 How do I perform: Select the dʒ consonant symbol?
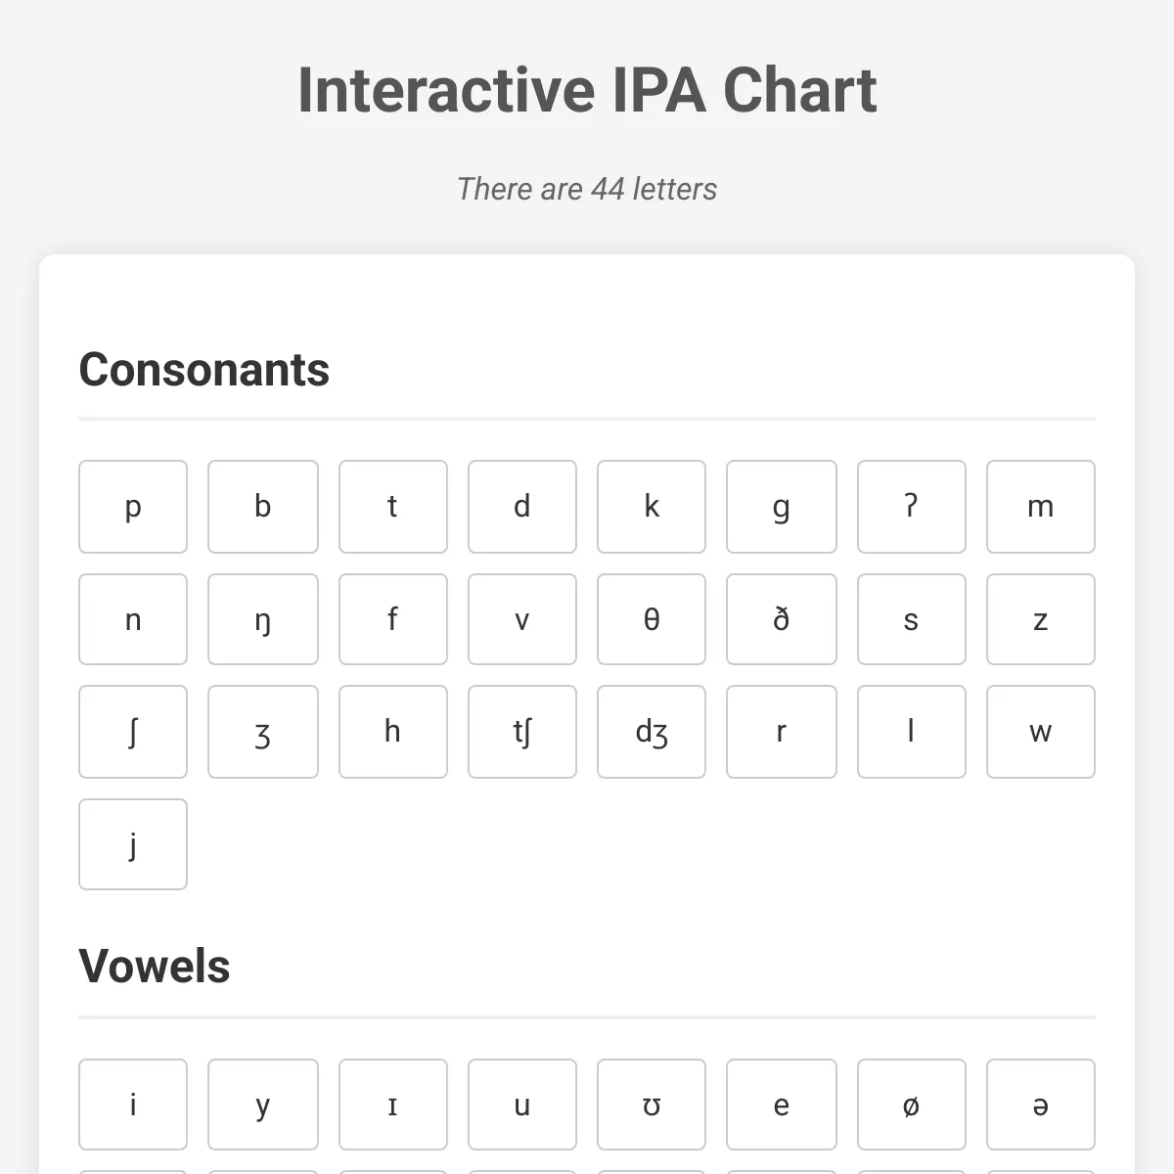pyautogui.click(x=651, y=732)
